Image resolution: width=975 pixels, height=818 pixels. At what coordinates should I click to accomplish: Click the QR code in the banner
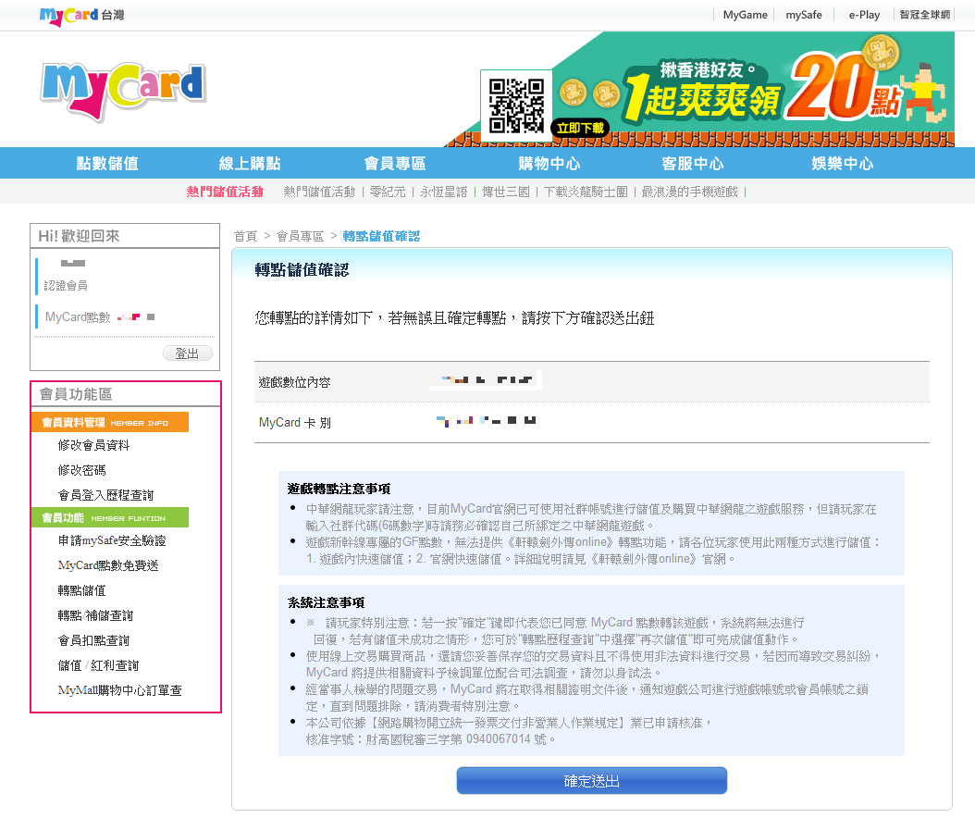tap(516, 105)
